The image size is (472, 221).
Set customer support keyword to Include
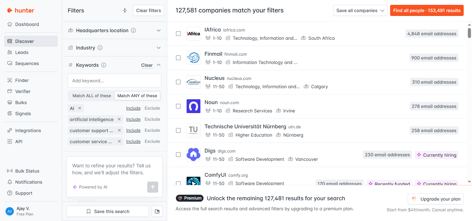(x=133, y=130)
